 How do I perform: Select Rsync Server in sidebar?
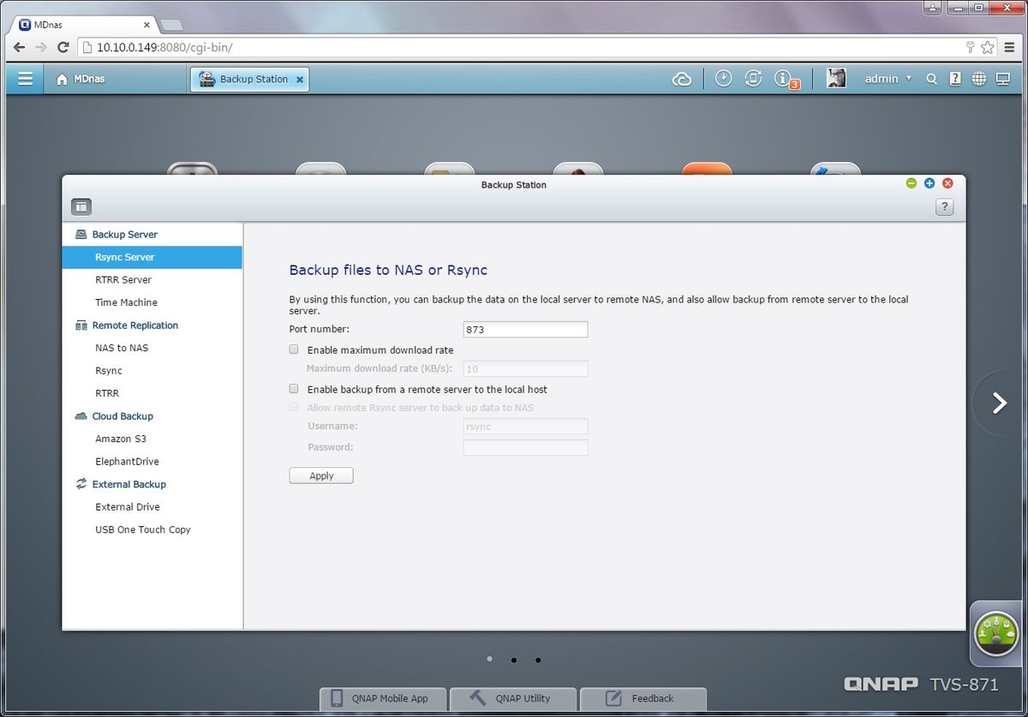152,257
